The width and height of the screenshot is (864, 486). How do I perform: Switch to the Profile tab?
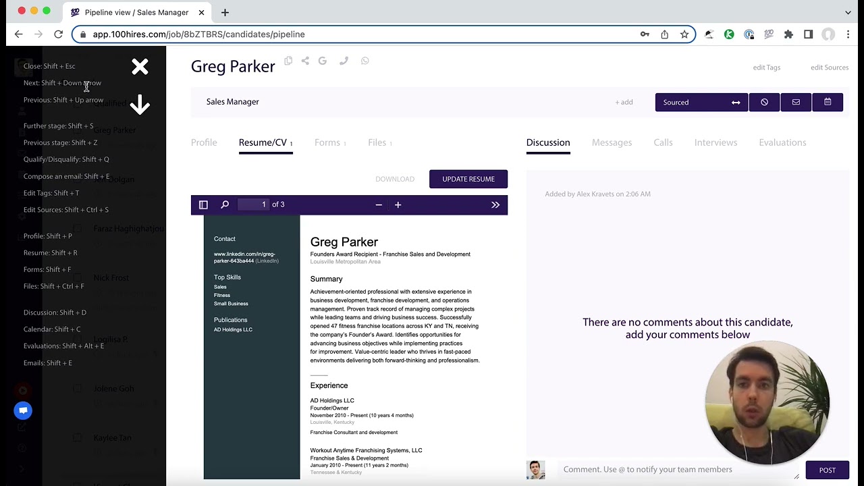[204, 142]
